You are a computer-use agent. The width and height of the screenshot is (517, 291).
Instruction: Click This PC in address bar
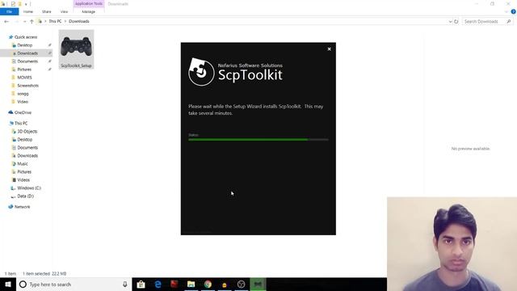pos(55,21)
